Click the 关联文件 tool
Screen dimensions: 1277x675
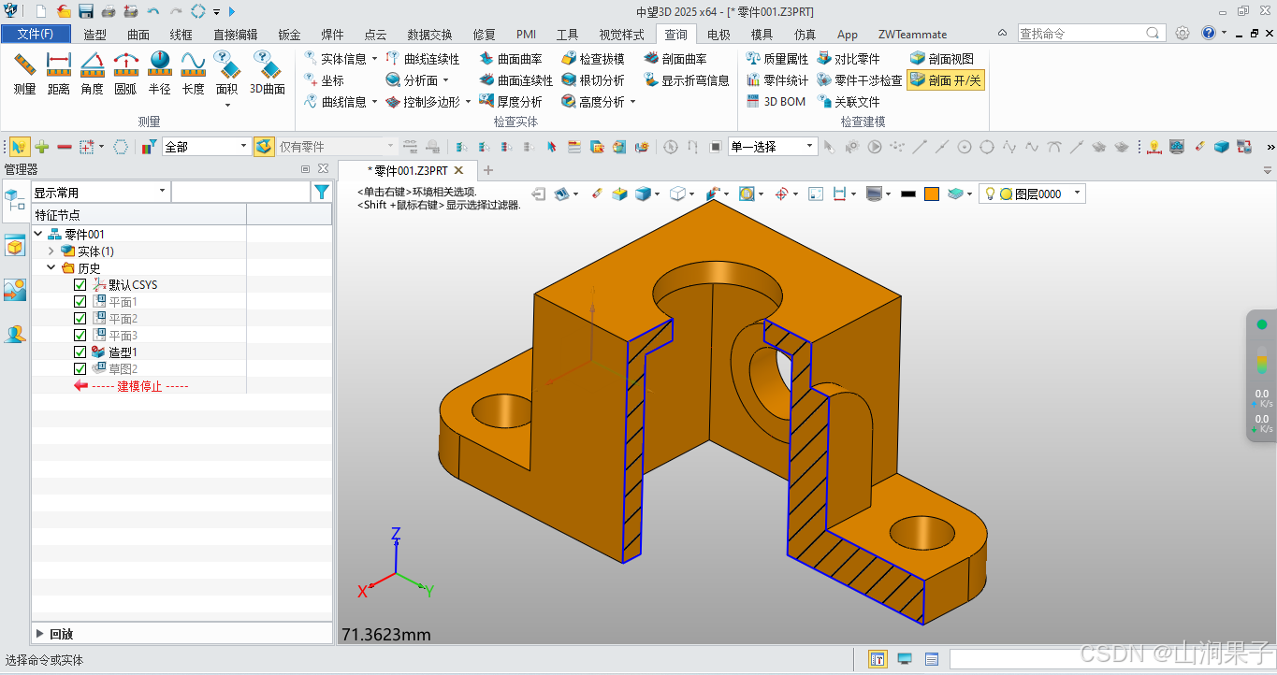(x=849, y=102)
